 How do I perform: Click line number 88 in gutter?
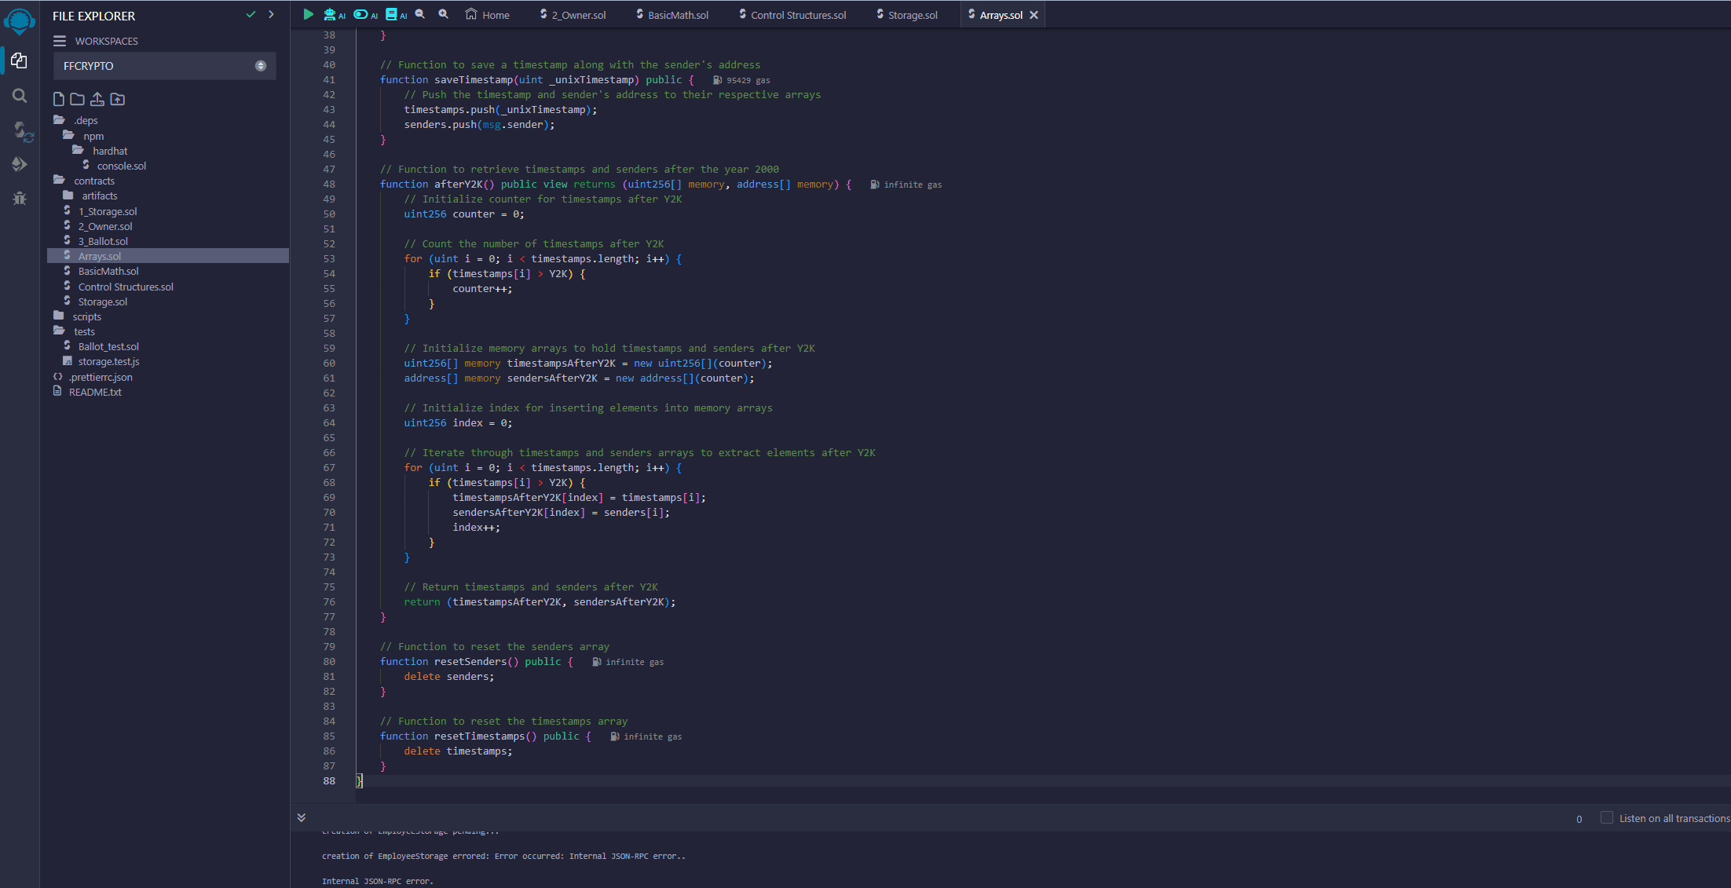[329, 780]
